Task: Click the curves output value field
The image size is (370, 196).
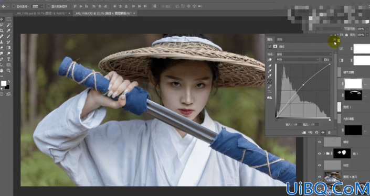Action: tap(314, 124)
